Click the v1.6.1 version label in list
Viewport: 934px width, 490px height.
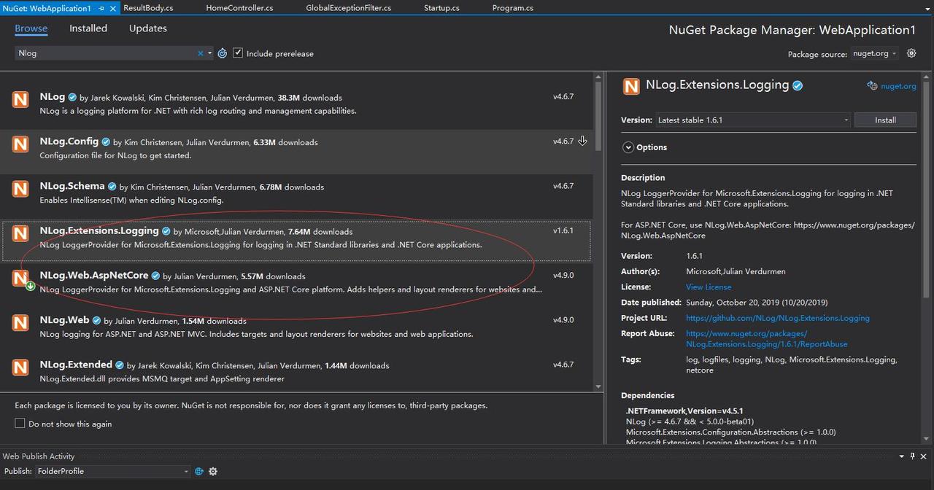tap(563, 230)
